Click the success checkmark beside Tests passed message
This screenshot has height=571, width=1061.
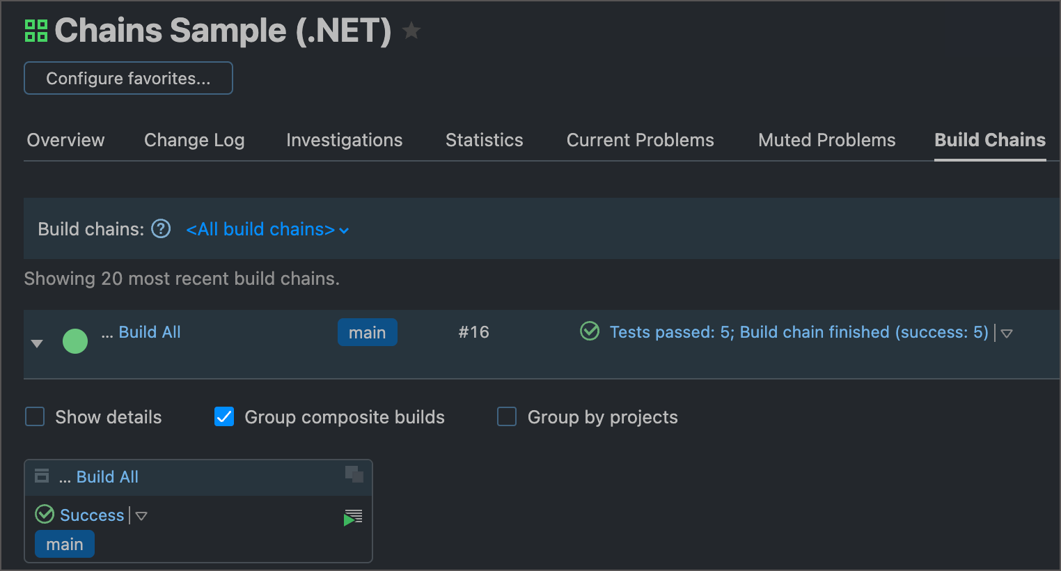[x=589, y=331]
